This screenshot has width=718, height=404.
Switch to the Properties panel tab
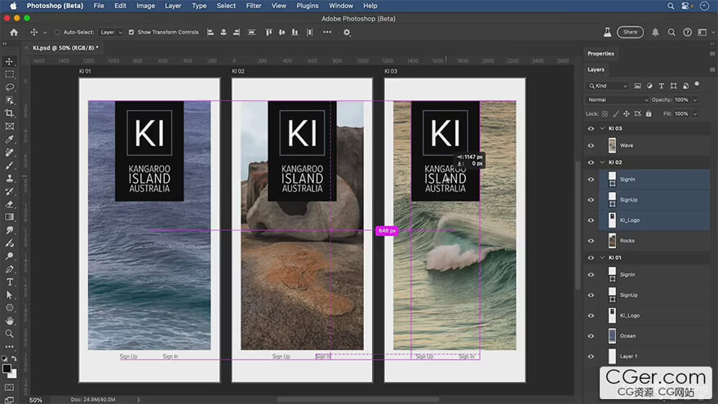(601, 54)
